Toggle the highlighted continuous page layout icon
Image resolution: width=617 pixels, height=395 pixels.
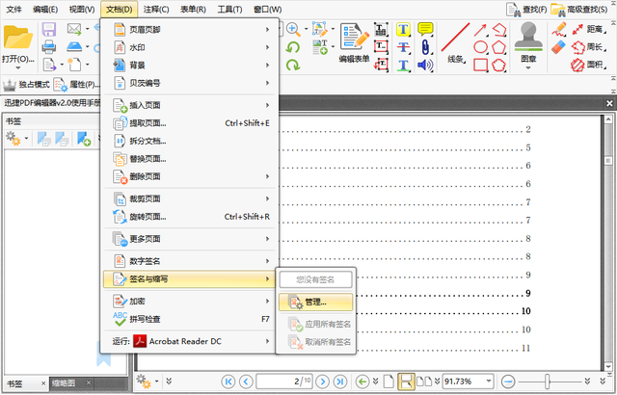[x=406, y=382]
